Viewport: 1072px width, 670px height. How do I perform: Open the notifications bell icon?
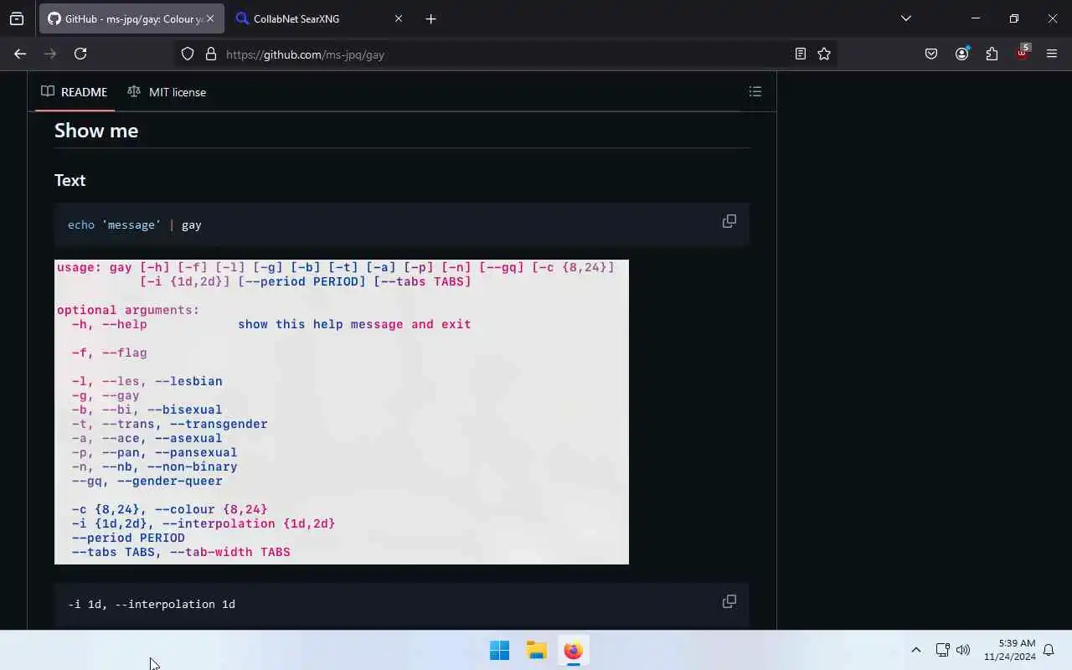(x=1049, y=650)
